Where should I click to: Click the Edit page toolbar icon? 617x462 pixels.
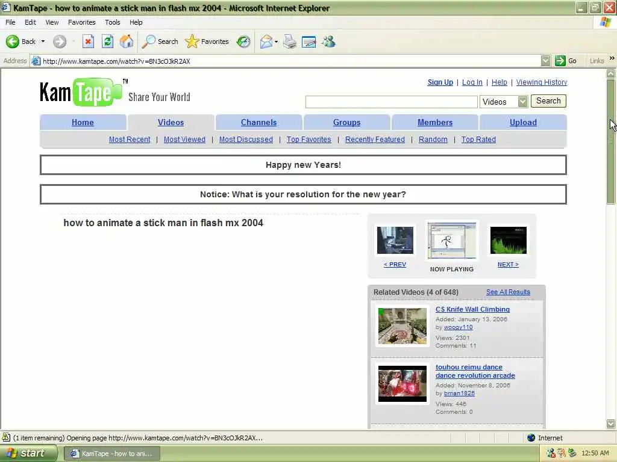point(309,42)
